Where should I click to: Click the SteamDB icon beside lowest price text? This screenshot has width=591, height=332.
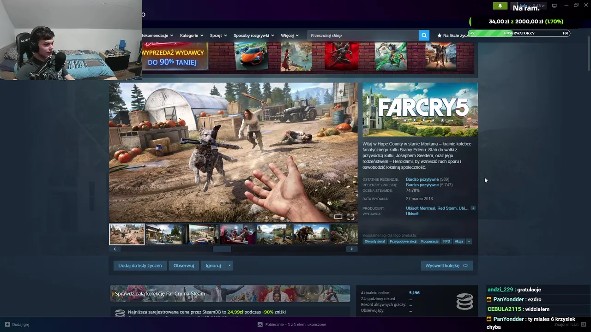tap(120, 313)
